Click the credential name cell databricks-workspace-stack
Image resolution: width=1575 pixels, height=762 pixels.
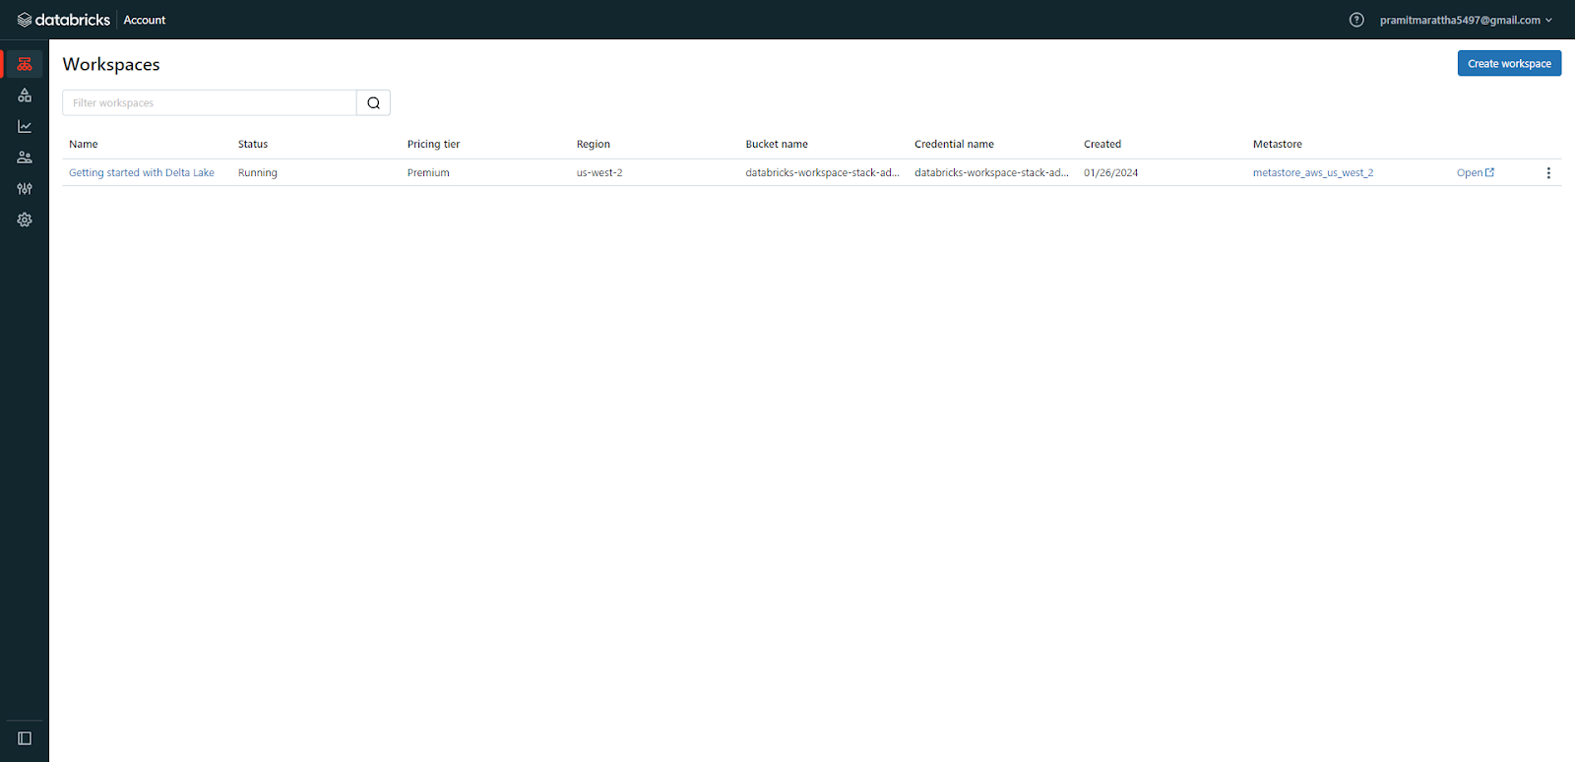point(991,172)
